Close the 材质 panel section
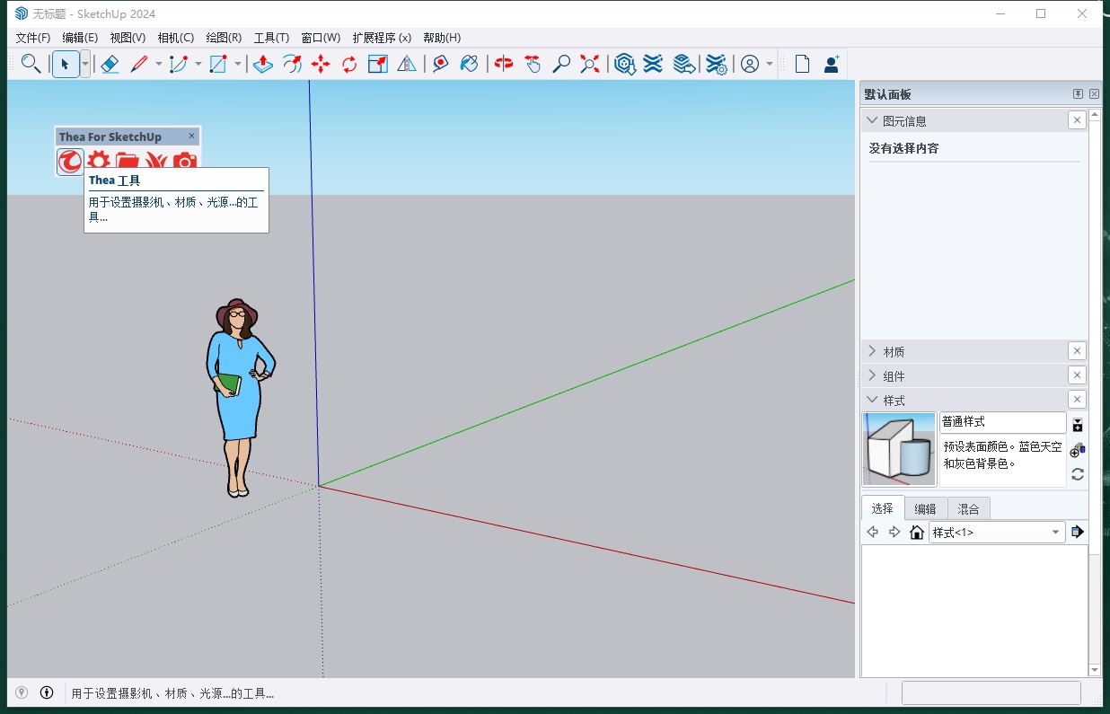Screen dimensions: 1110x714 coord(1077,351)
